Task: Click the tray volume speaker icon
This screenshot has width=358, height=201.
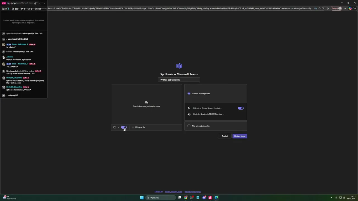Action: 344,198
